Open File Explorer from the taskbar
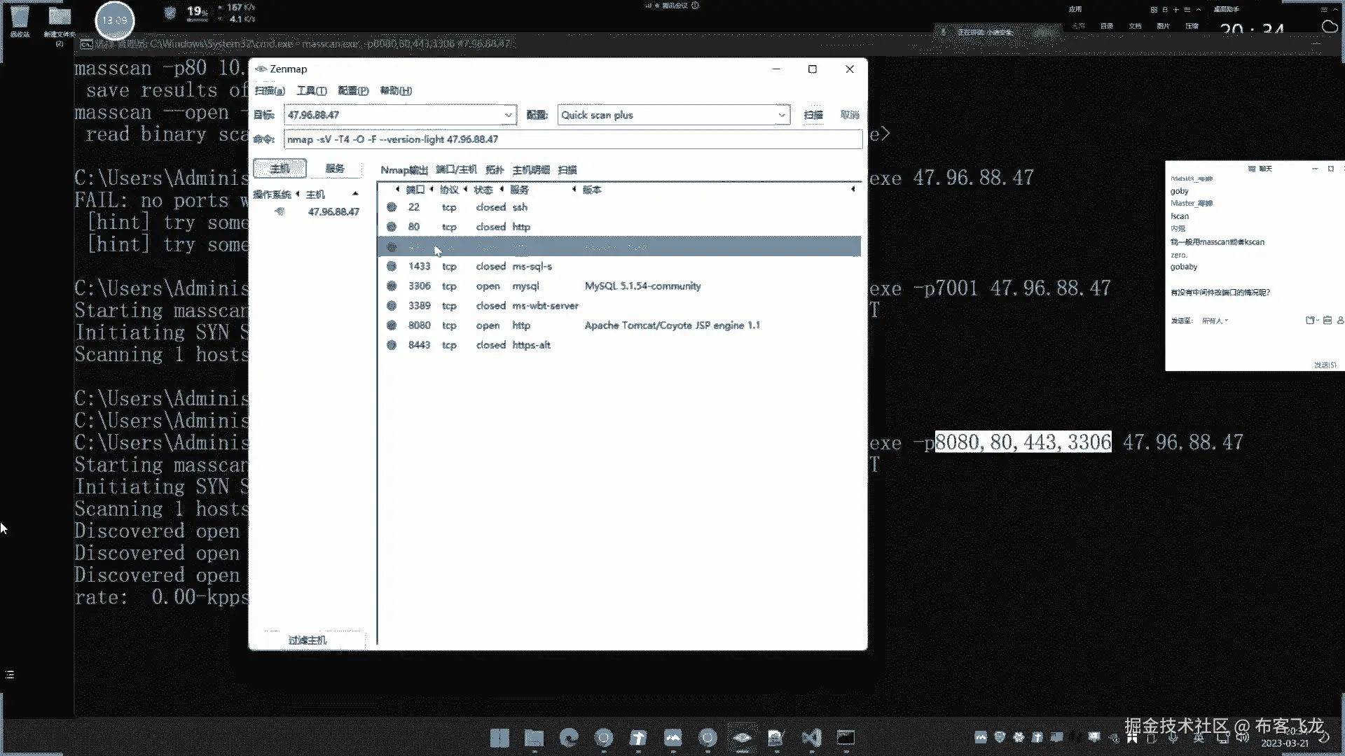Image resolution: width=1345 pixels, height=756 pixels. tap(534, 738)
